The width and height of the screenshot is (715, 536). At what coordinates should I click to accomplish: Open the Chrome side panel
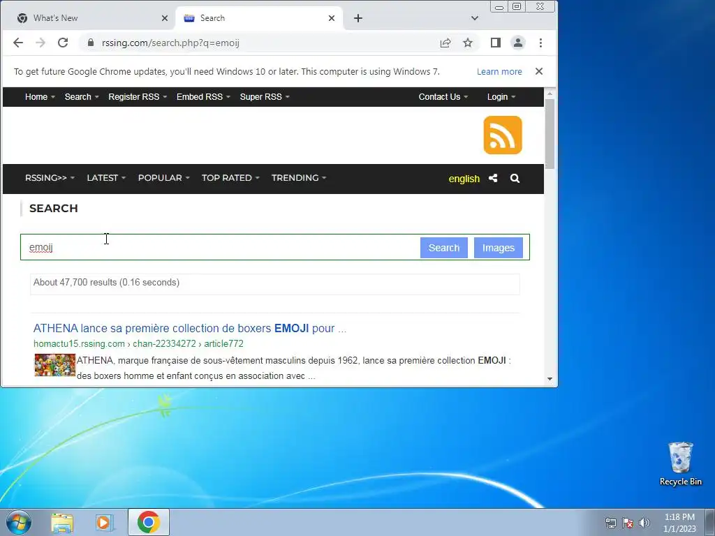pyautogui.click(x=496, y=43)
